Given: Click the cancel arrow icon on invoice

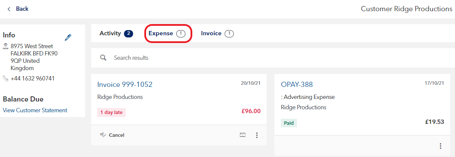Looking at the screenshot, I should 103,135.
